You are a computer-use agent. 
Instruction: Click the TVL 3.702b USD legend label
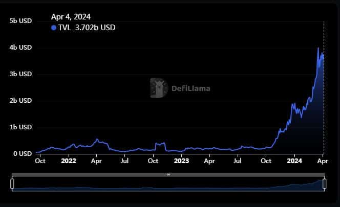click(x=87, y=28)
